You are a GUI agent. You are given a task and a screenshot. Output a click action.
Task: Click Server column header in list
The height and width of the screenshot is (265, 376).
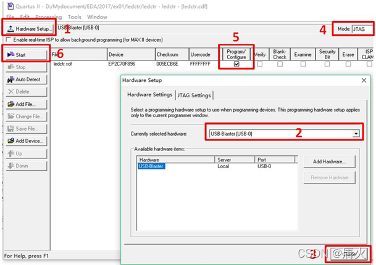[235, 160]
